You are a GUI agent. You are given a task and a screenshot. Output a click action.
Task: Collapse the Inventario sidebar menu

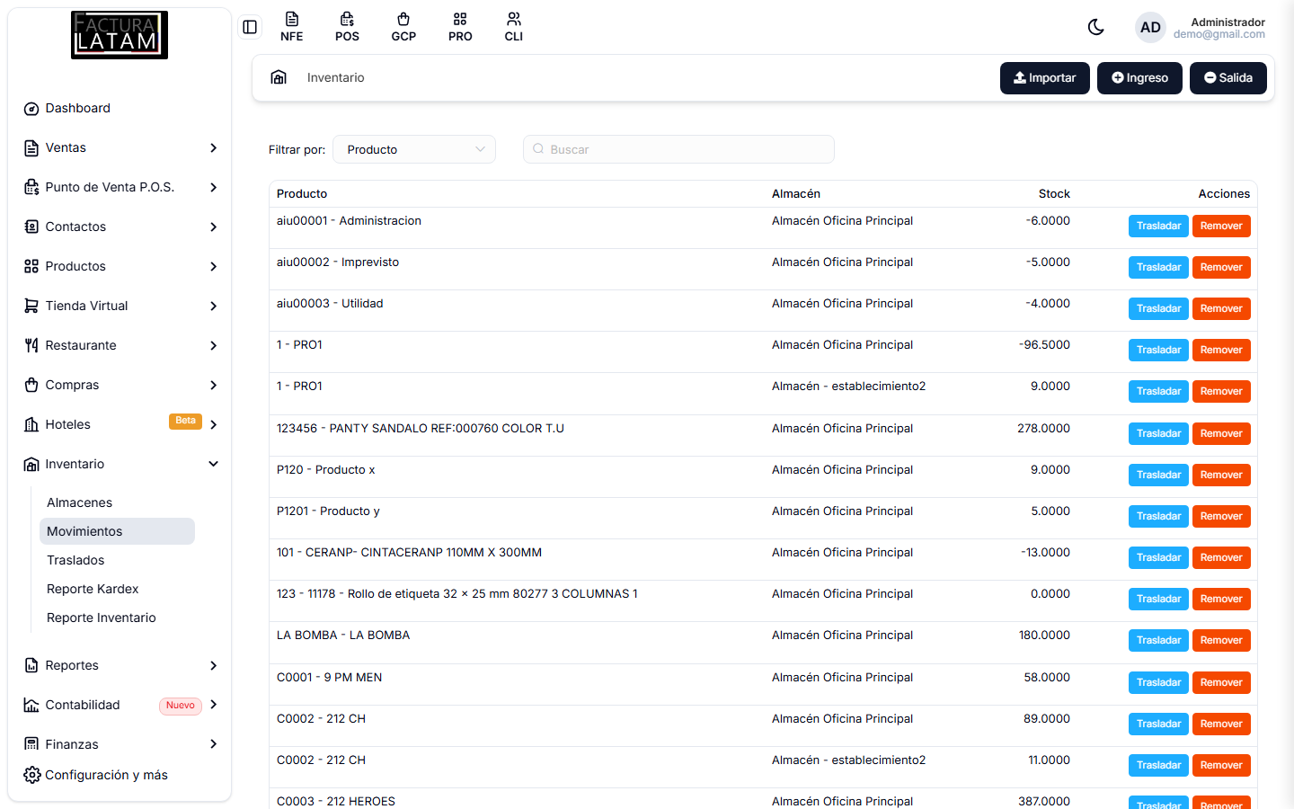(x=120, y=464)
